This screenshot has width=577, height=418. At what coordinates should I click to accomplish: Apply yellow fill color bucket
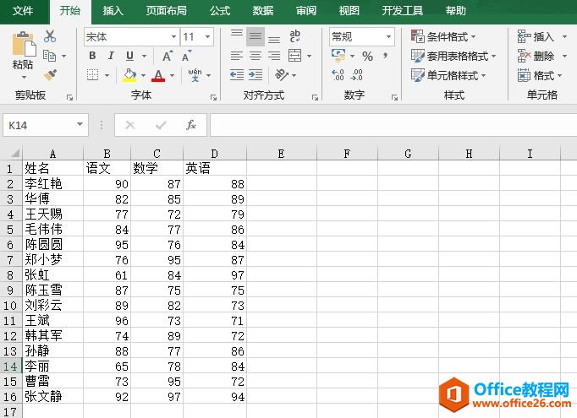coord(129,75)
